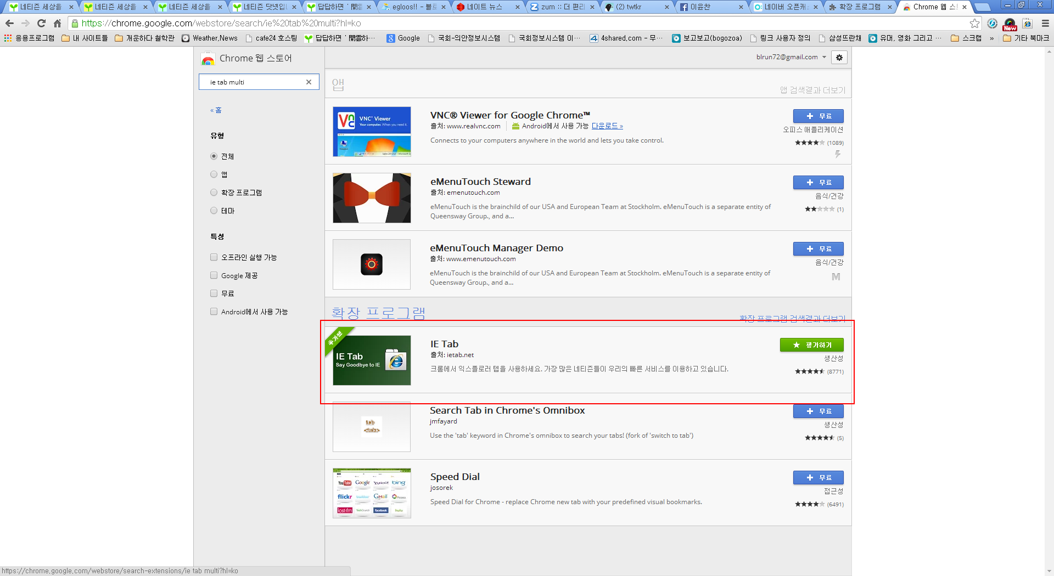Open the VNC Viewer app thumbnail
This screenshot has height=576, width=1054.
click(x=372, y=132)
